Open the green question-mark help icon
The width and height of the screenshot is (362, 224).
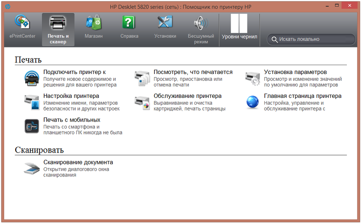tap(129, 22)
